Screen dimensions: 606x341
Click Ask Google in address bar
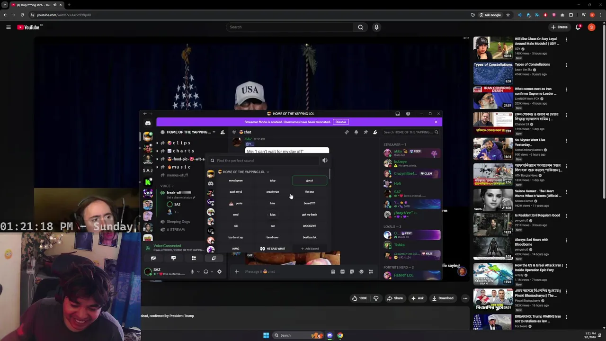490,15
